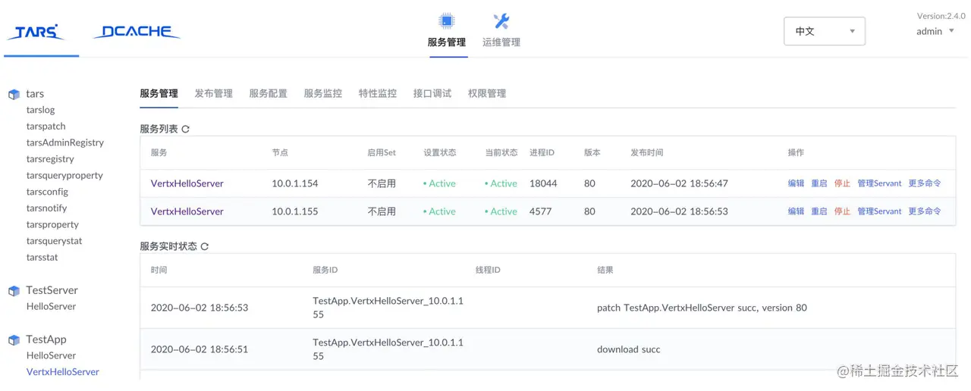Switch to 服务配置 tab
971x391 pixels.
pyautogui.click(x=268, y=93)
